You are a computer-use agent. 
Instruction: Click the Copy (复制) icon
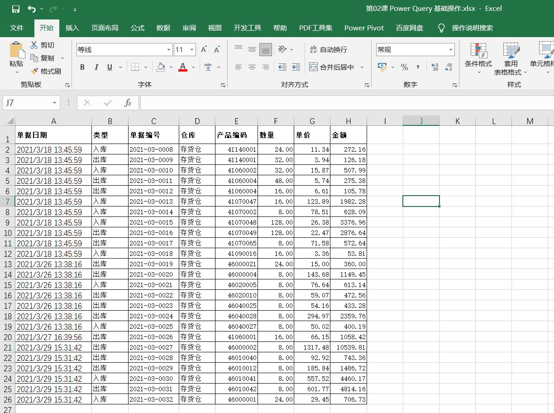tap(34, 58)
